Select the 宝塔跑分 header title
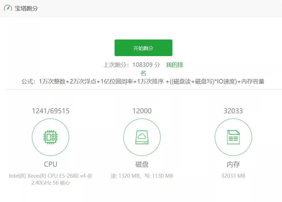The image size is (282, 202). (26, 8)
